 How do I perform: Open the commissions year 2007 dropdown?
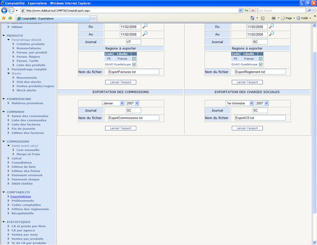(132, 103)
